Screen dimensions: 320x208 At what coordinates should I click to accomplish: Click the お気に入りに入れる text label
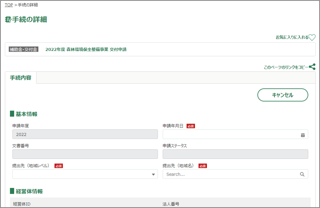292,37
